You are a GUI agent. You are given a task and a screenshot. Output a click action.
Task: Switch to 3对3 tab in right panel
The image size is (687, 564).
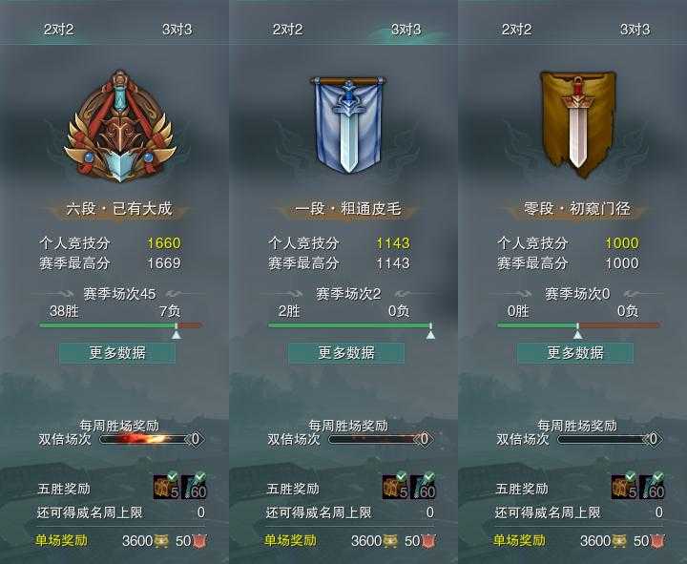point(635,30)
